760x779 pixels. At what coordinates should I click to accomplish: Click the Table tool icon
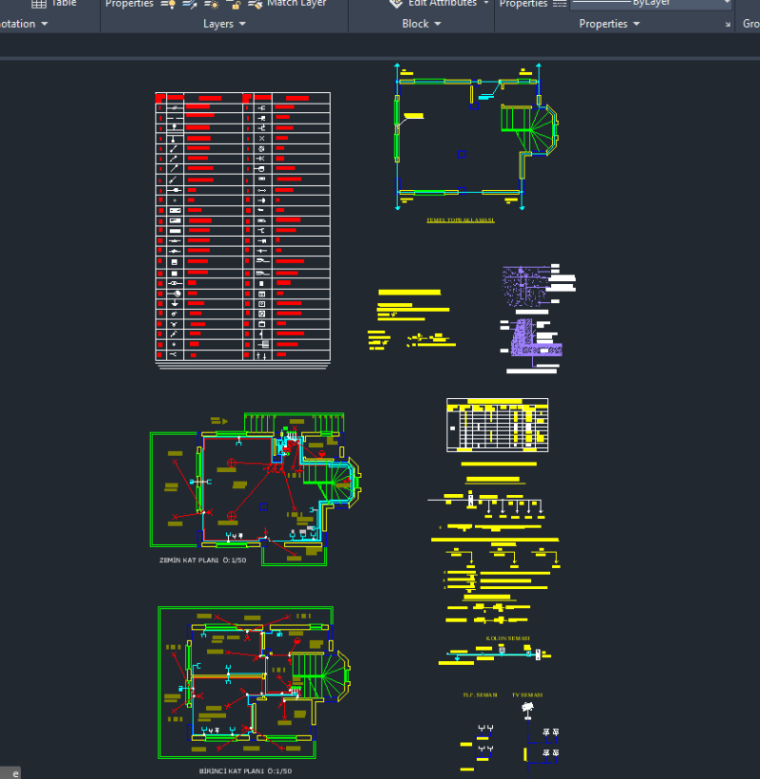[x=39, y=4]
